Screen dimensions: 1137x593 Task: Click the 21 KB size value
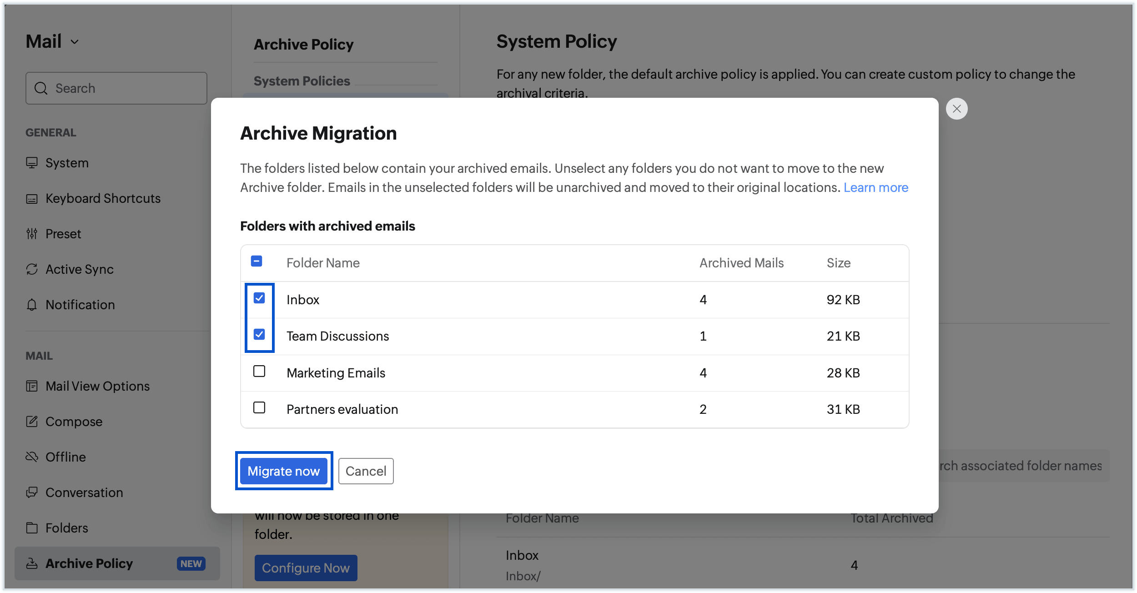pos(843,336)
